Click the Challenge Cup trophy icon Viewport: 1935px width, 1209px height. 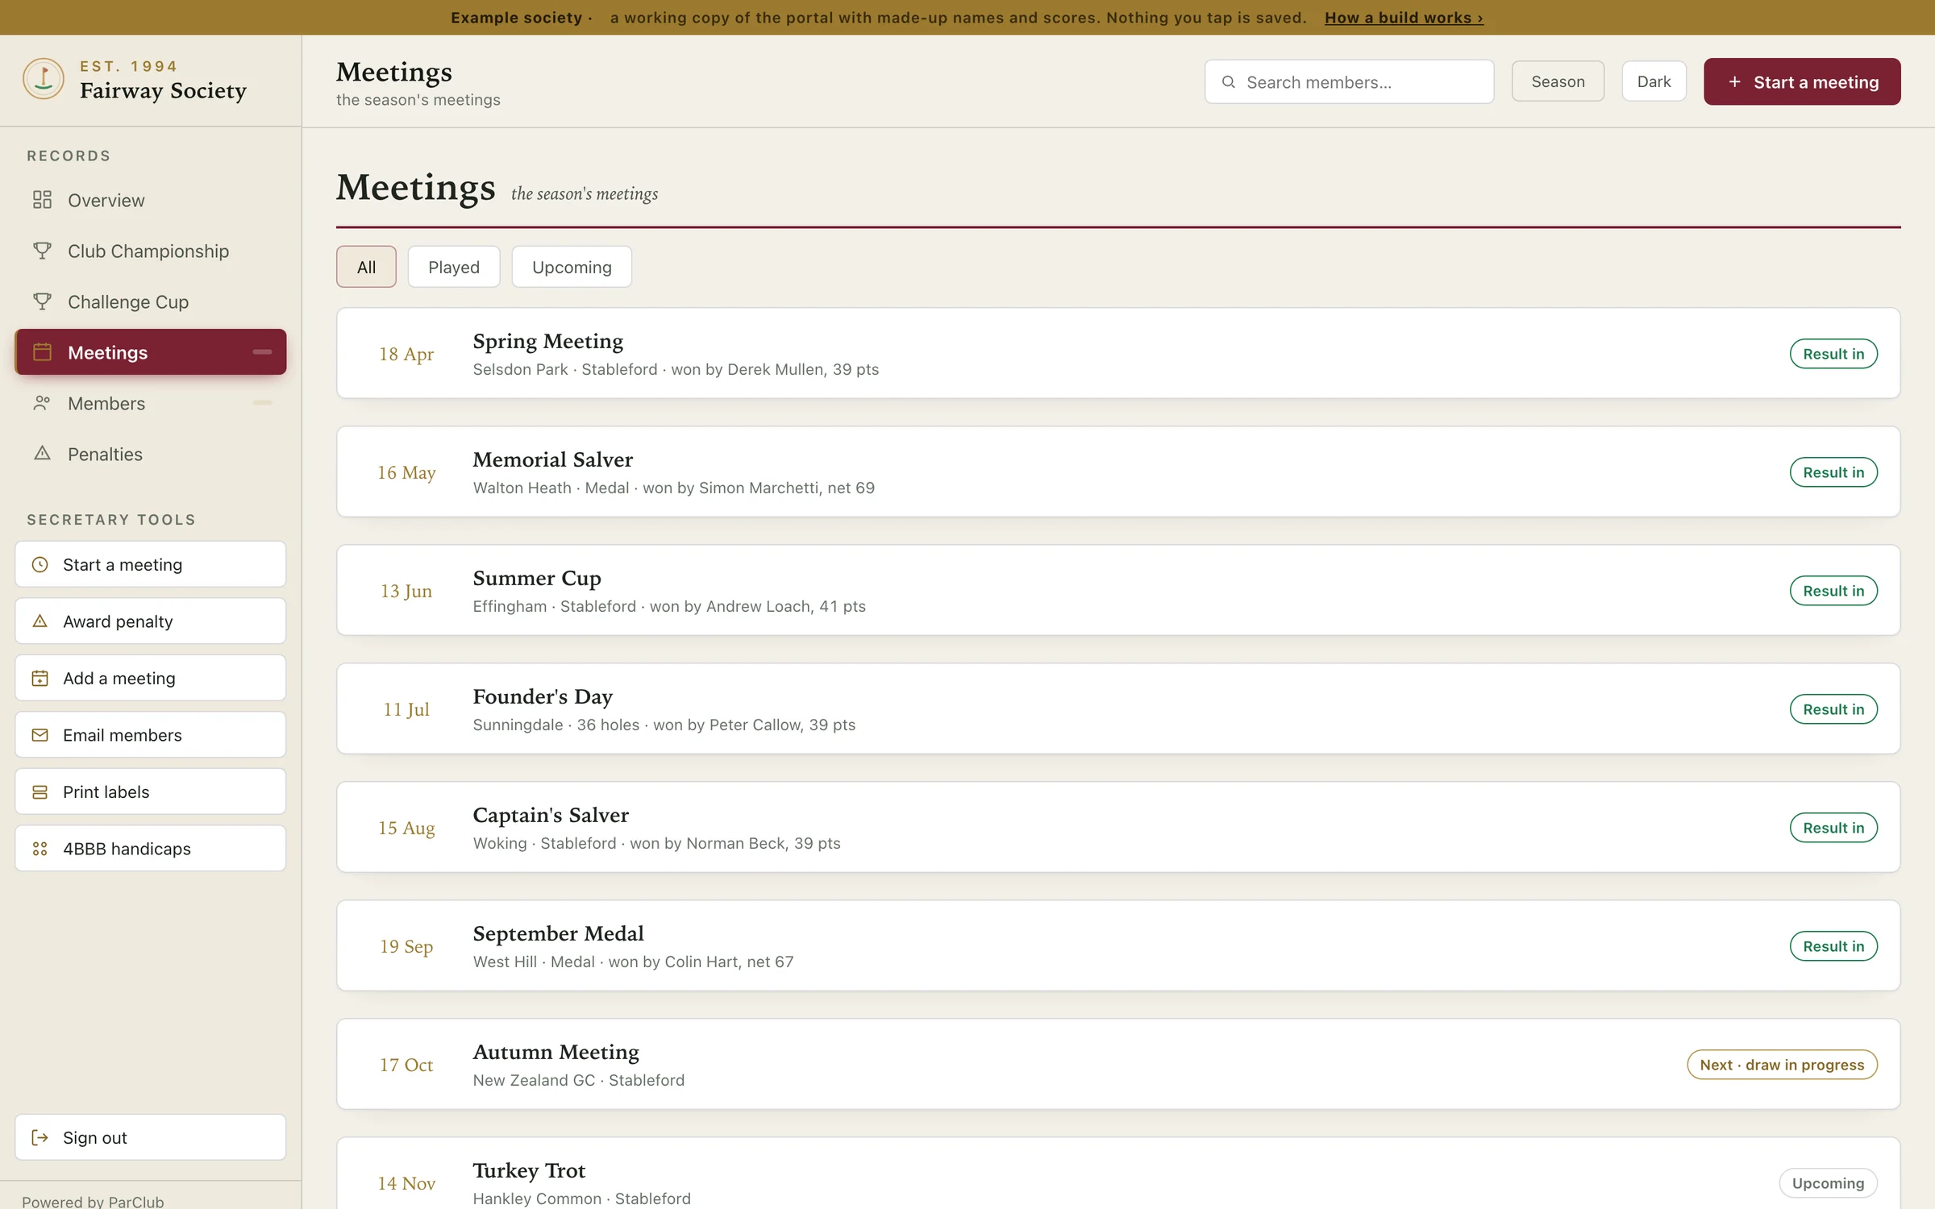click(42, 301)
